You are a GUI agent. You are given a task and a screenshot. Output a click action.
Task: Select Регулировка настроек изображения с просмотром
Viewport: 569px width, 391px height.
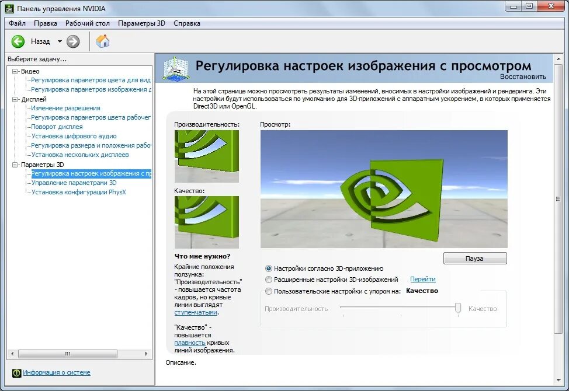[x=91, y=173]
